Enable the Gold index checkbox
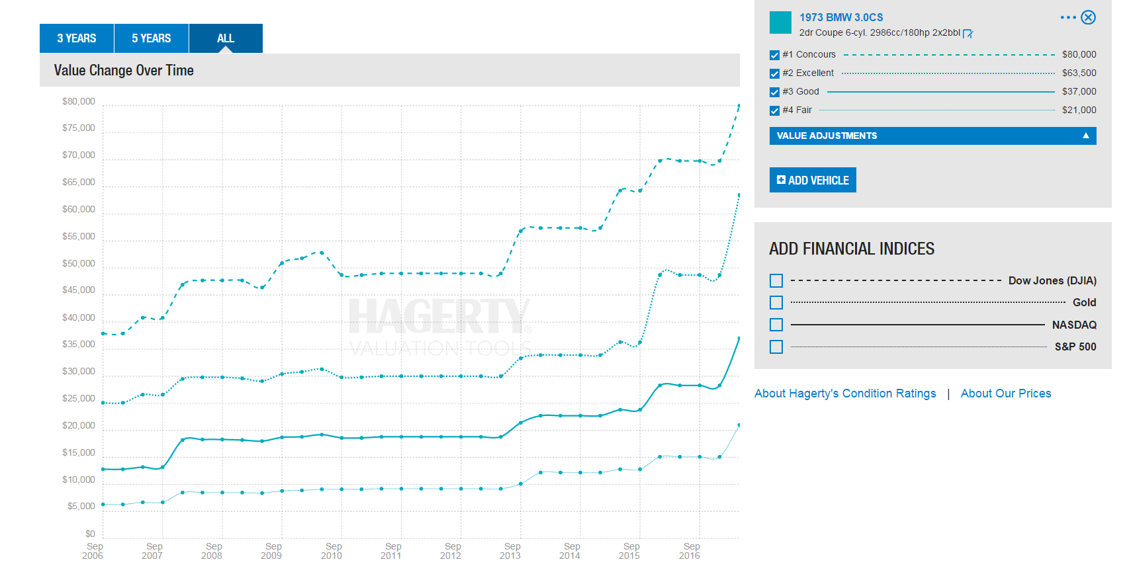This screenshot has height=578, width=1129. point(776,303)
